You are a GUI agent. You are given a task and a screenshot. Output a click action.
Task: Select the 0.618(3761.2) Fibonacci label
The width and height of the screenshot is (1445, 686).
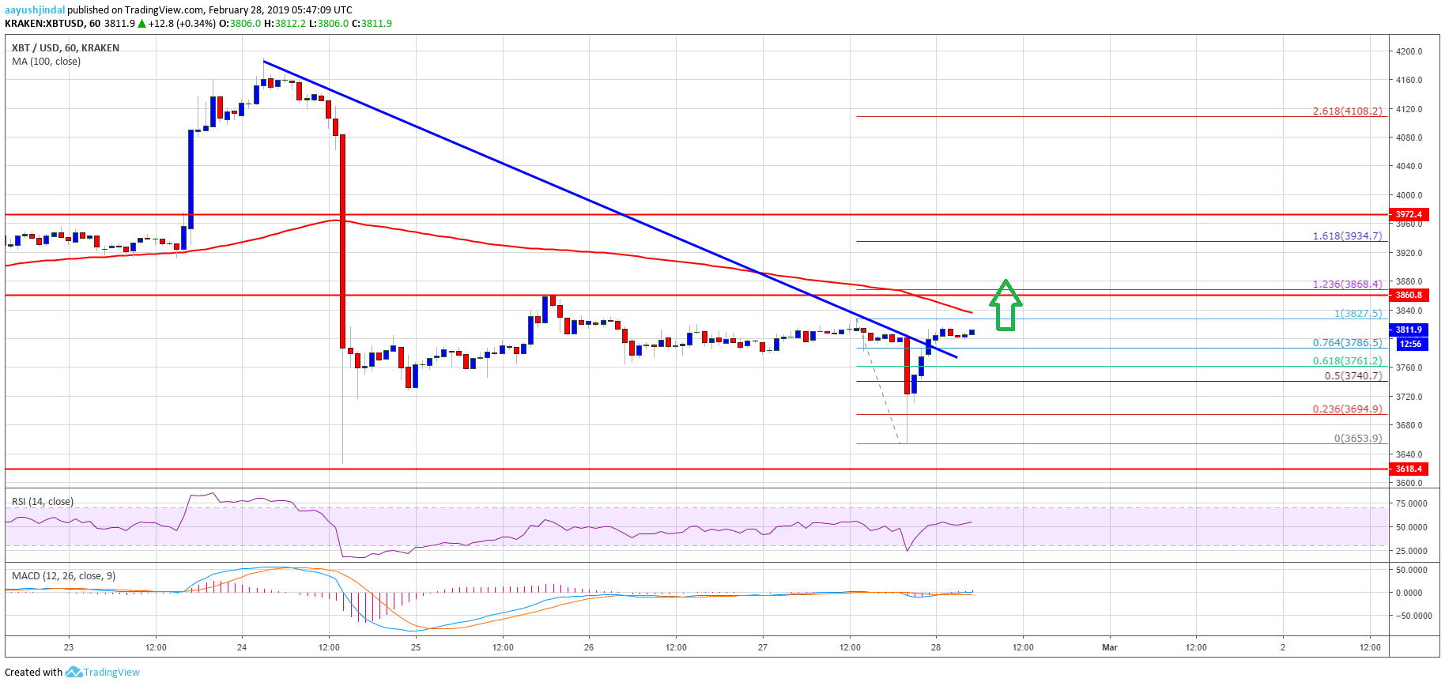coord(1348,361)
